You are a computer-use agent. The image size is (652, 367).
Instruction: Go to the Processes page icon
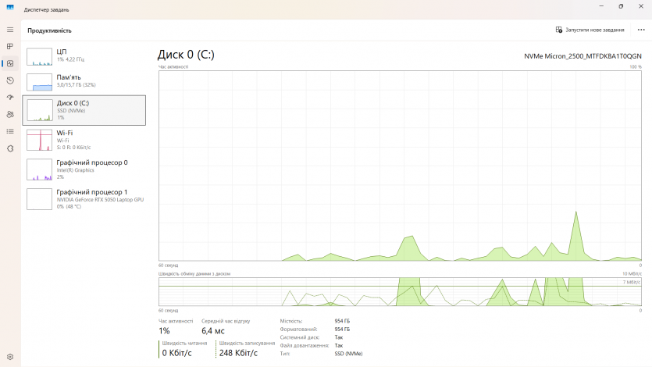click(10, 46)
